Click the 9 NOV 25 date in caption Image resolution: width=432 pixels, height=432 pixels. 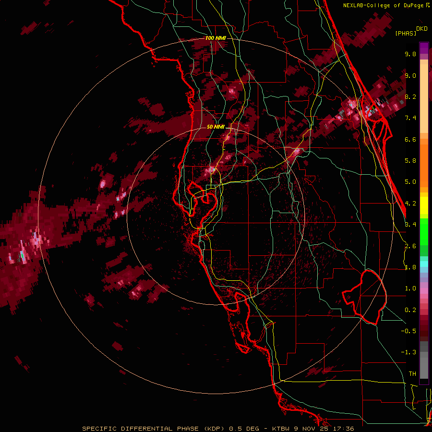(x=312, y=429)
